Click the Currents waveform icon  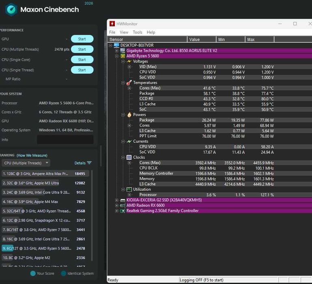click(129, 141)
